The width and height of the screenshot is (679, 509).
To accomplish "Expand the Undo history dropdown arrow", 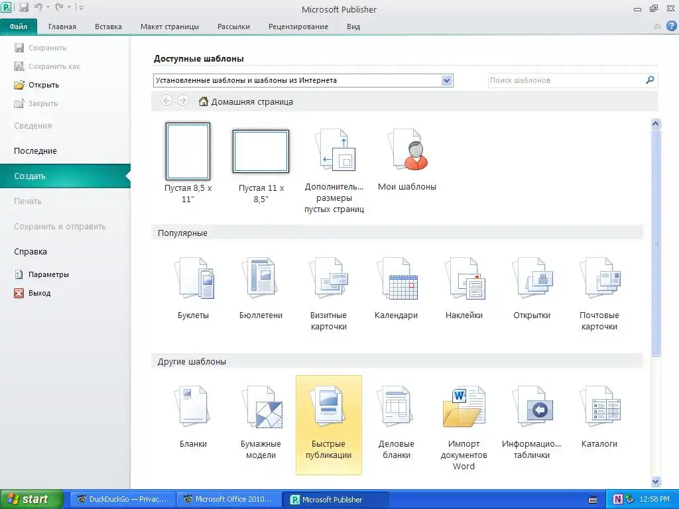I will (x=48, y=8).
